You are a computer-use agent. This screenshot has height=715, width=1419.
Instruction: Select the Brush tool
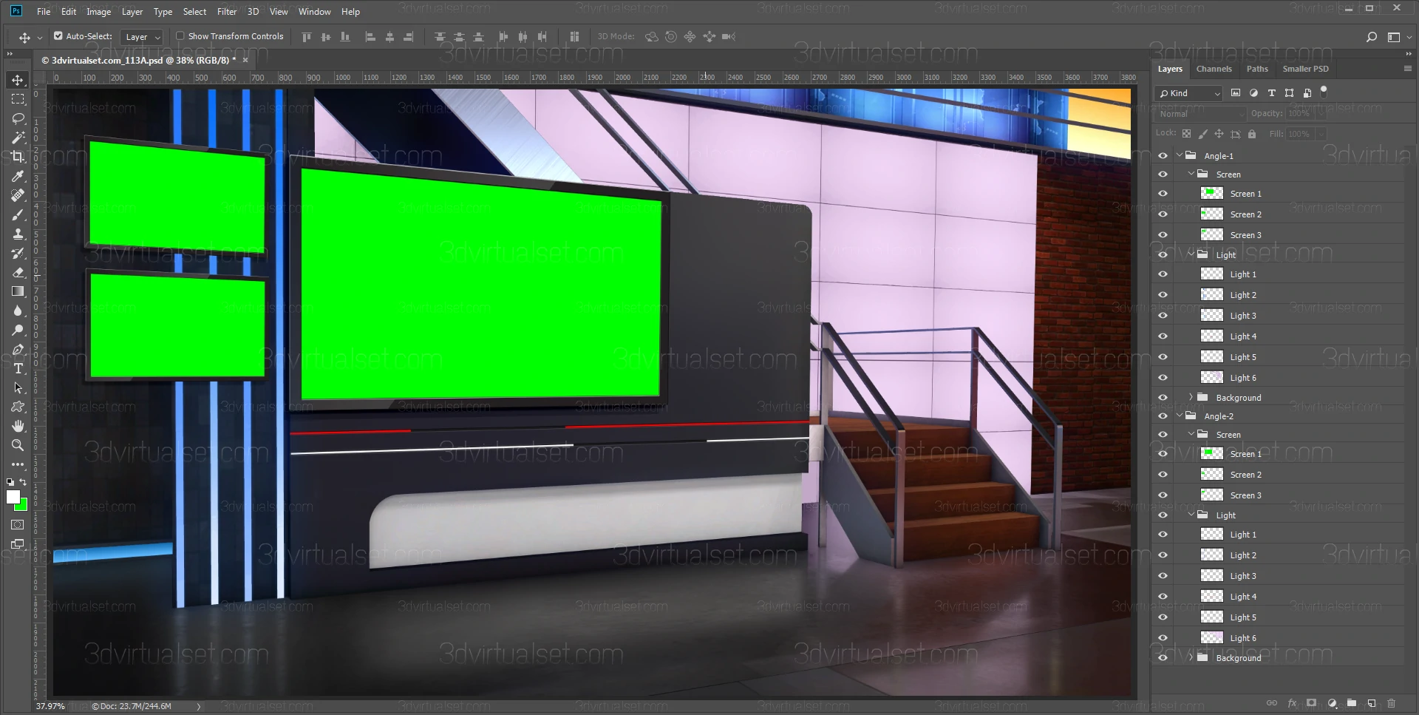click(18, 214)
